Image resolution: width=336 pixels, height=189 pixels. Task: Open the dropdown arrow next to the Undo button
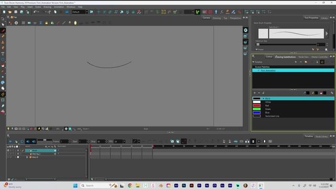click(x=39, y=12)
